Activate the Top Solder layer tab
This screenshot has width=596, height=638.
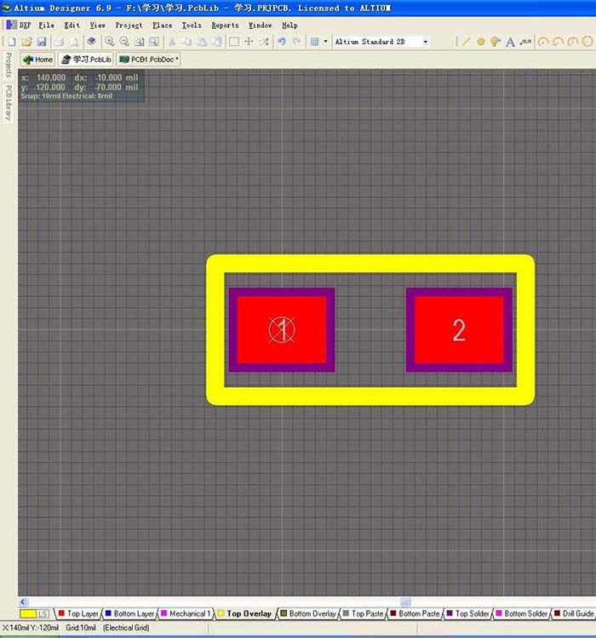click(467, 613)
